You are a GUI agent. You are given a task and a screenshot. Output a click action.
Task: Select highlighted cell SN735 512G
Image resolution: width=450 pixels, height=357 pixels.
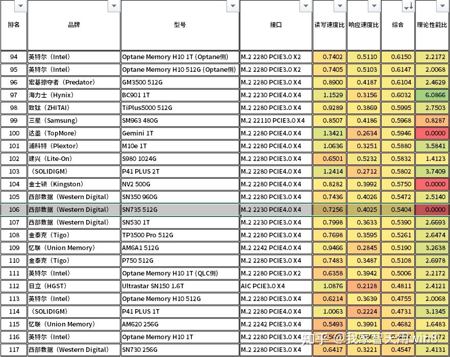pos(180,209)
